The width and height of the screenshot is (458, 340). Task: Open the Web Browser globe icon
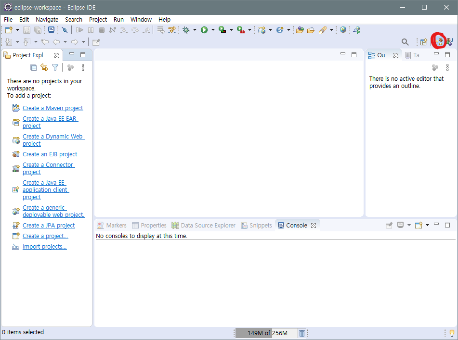point(343,30)
